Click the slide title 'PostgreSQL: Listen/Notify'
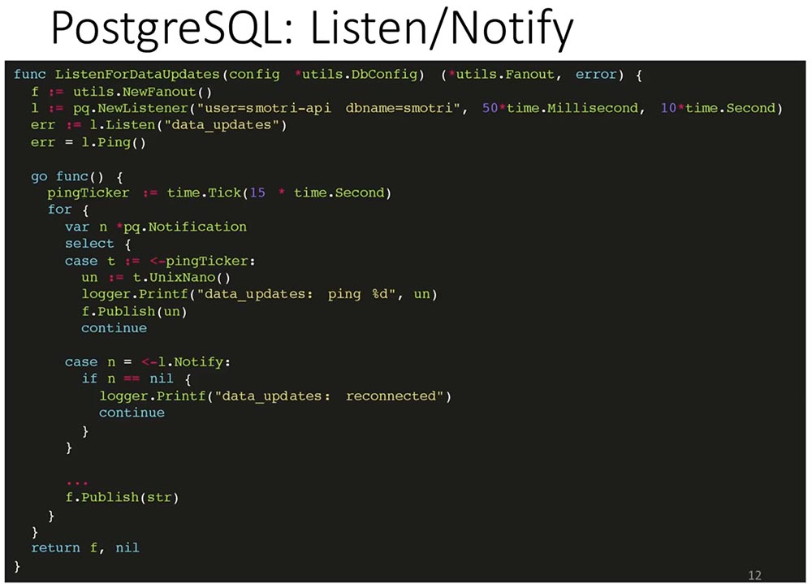 (x=313, y=28)
